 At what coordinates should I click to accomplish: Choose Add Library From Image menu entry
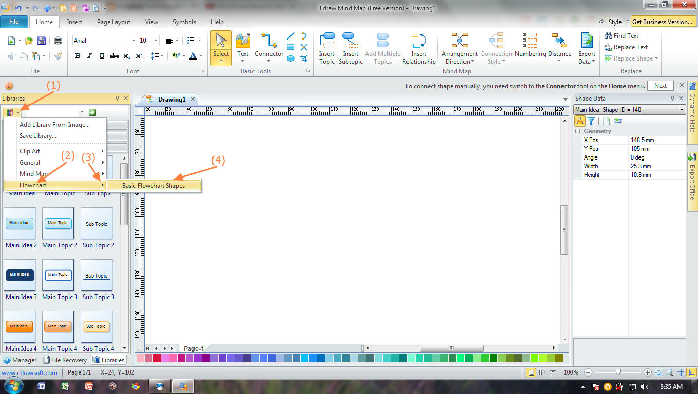tap(55, 125)
